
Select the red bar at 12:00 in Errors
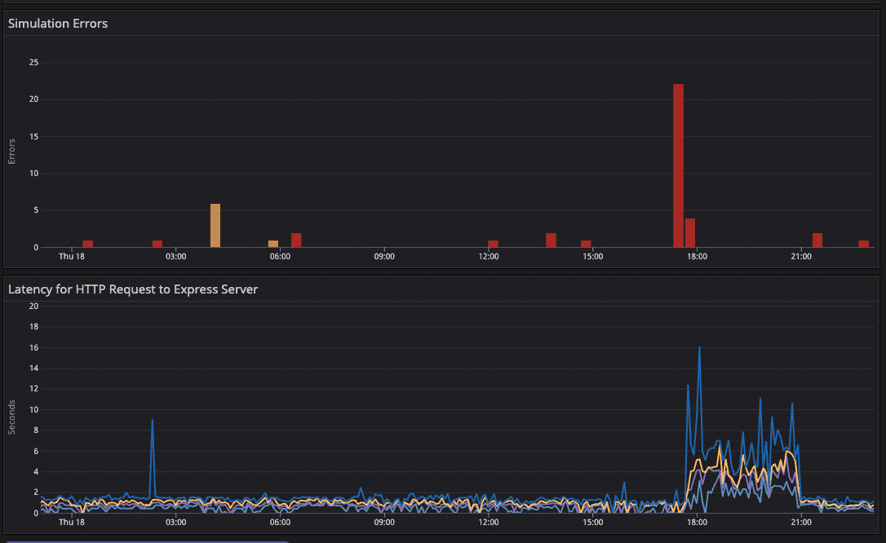pos(494,244)
